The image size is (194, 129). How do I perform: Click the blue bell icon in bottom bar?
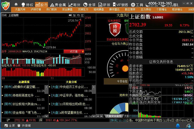click(178, 126)
